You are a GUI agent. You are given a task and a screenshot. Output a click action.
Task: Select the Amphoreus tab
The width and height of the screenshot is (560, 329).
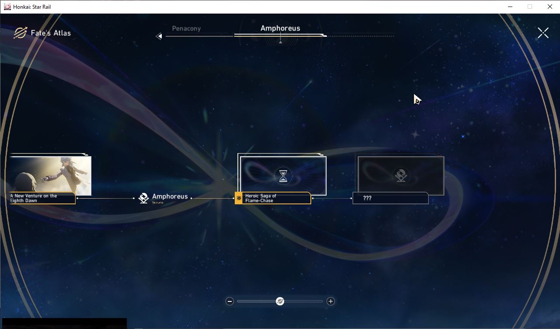tap(280, 28)
